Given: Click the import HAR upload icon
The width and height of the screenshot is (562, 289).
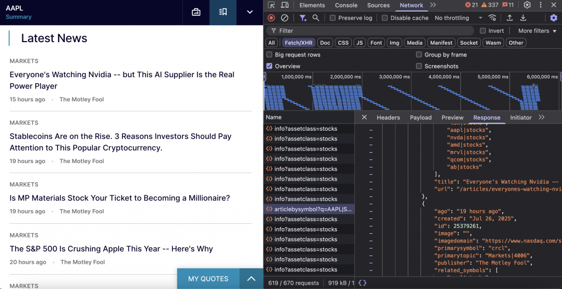Looking at the screenshot, I should click(509, 18).
